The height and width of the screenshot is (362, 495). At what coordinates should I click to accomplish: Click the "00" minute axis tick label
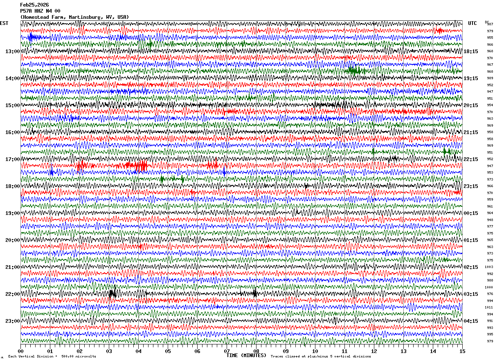point(20,351)
